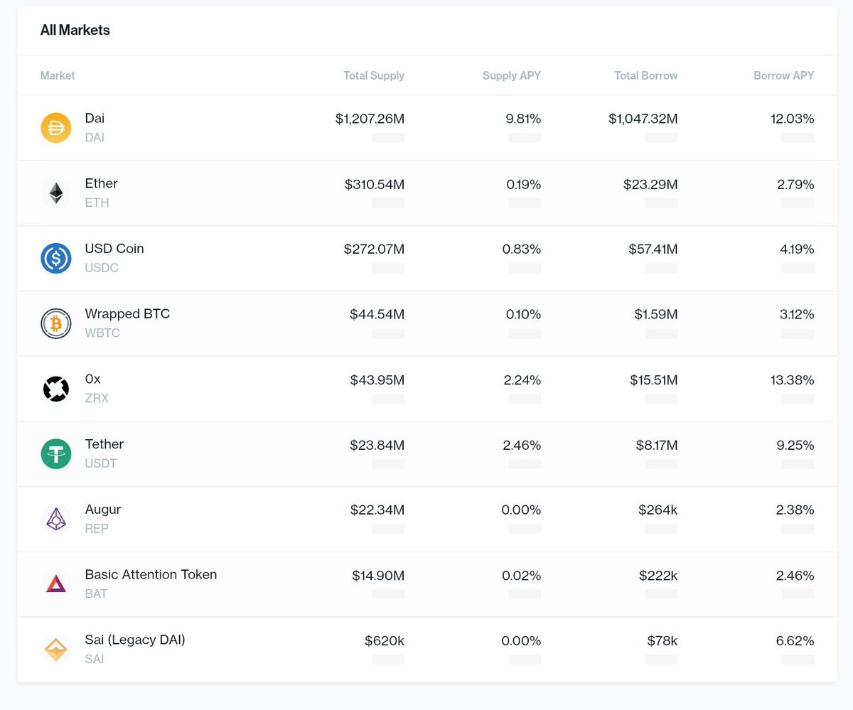Screen dimensions: 853x710
Task: Sort markets by Total Supply column
Action: tap(373, 75)
